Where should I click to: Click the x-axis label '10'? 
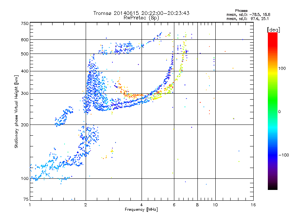click(215, 205)
